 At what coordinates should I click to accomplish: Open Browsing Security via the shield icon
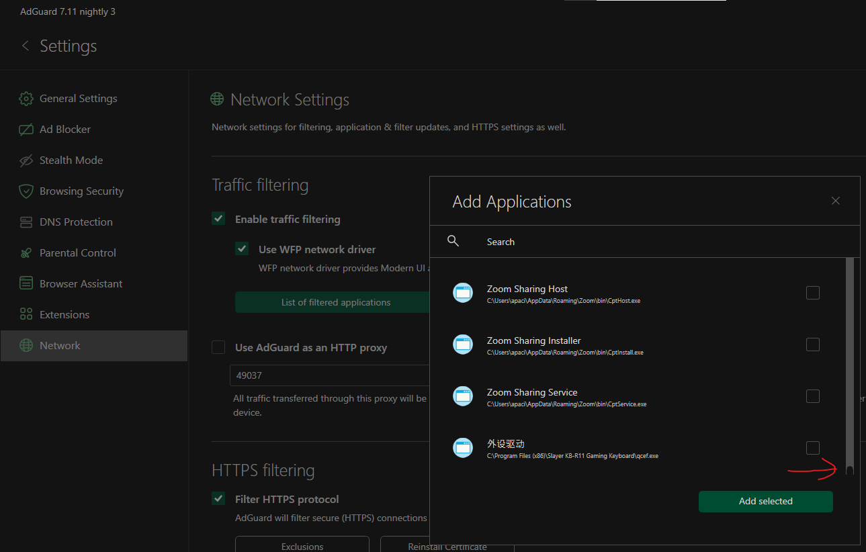(26, 191)
